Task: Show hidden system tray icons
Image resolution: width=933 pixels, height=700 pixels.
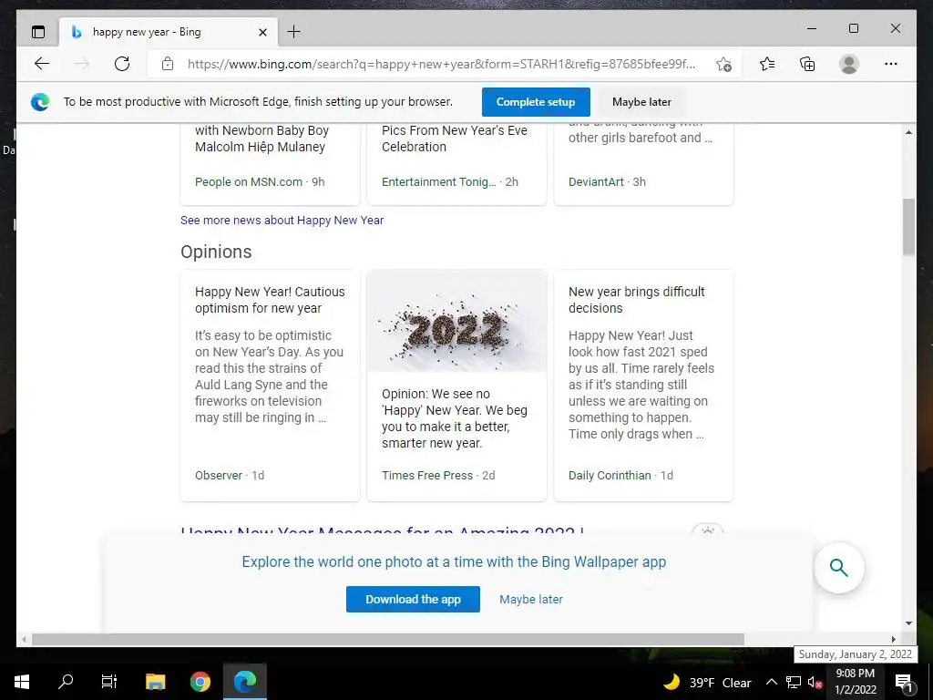Action: 771,682
